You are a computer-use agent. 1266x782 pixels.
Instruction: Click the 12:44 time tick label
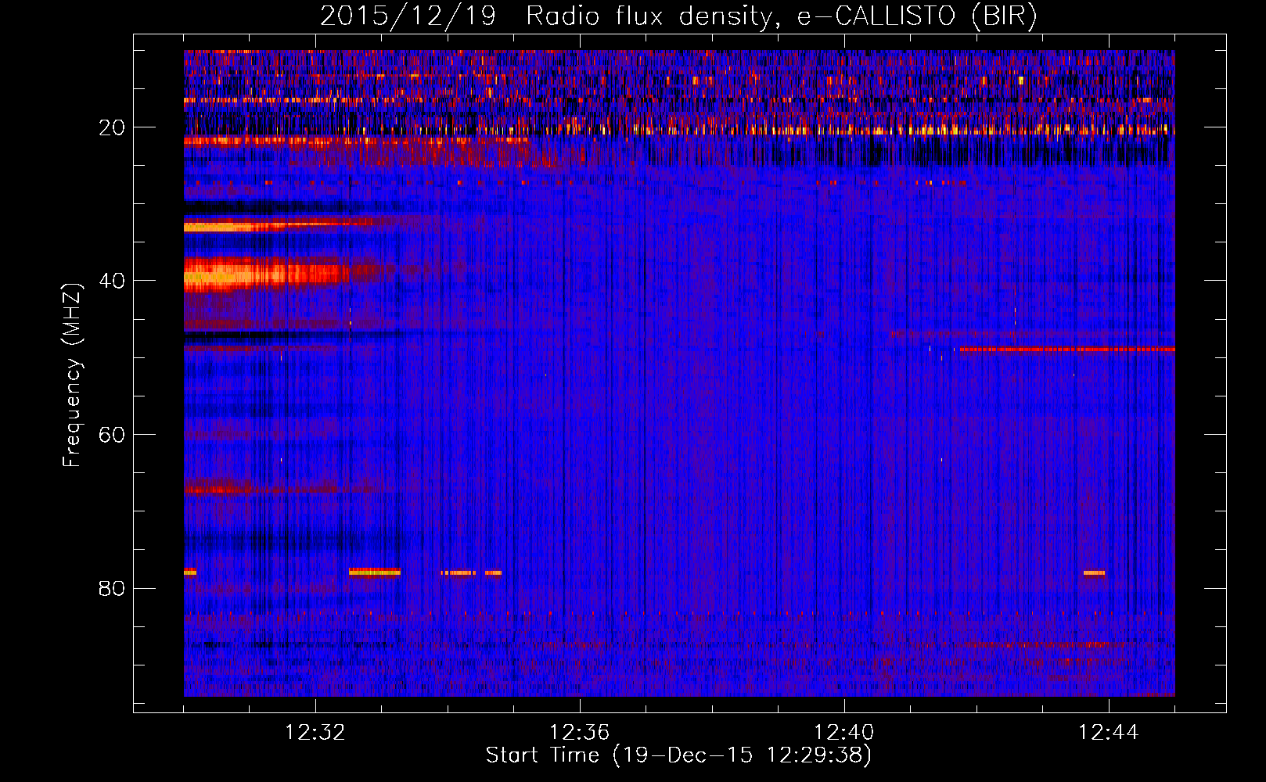coord(1109,733)
